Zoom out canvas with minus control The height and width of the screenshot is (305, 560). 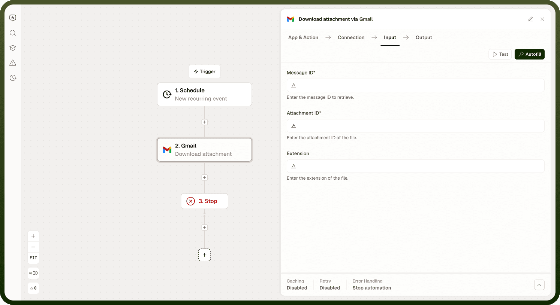tap(33, 247)
